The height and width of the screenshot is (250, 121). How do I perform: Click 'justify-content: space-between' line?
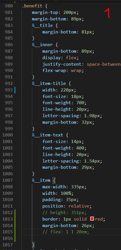[x=82, y=64]
